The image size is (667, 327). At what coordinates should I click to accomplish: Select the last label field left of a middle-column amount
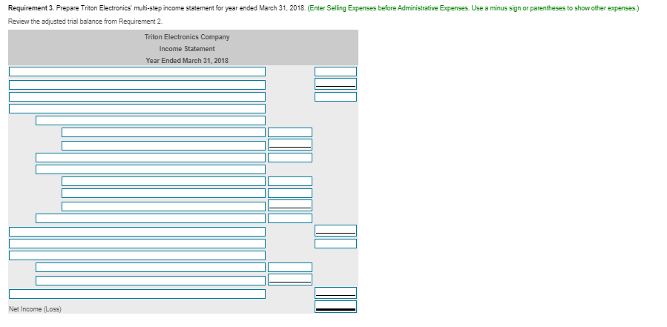click(x=151, y=280)
